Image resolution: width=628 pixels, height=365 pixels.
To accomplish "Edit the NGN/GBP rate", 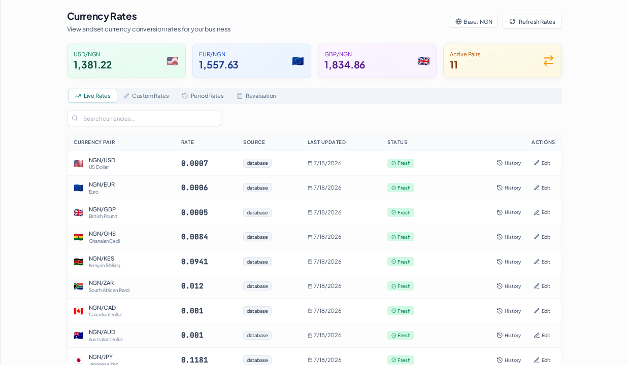I will pyautogui.click(x=542, y=212).
